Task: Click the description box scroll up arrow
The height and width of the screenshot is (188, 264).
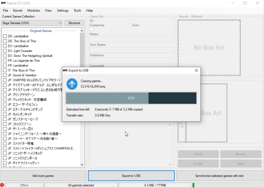Action: (170, 125)
